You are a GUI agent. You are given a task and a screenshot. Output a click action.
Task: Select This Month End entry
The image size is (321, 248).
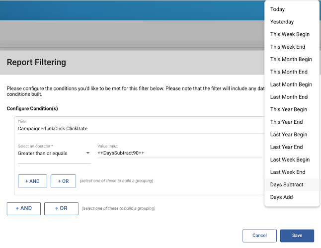pos(292,72)
